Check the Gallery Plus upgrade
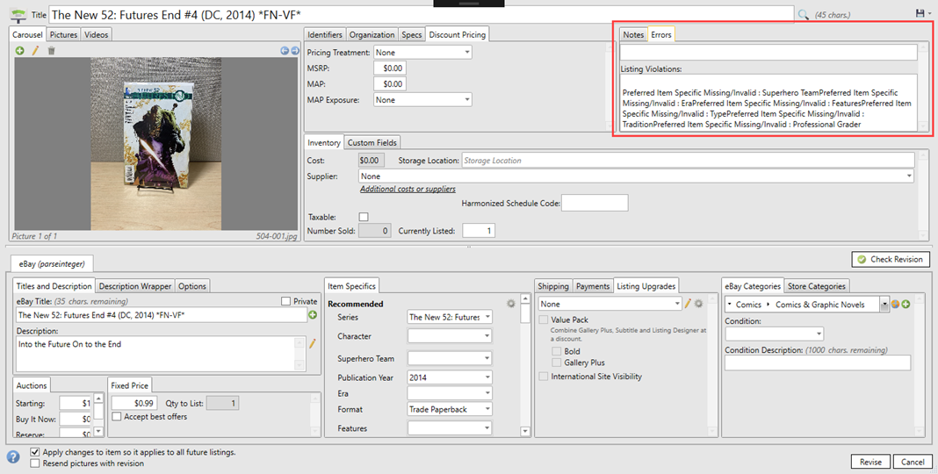938x474 pixels. 556,363
